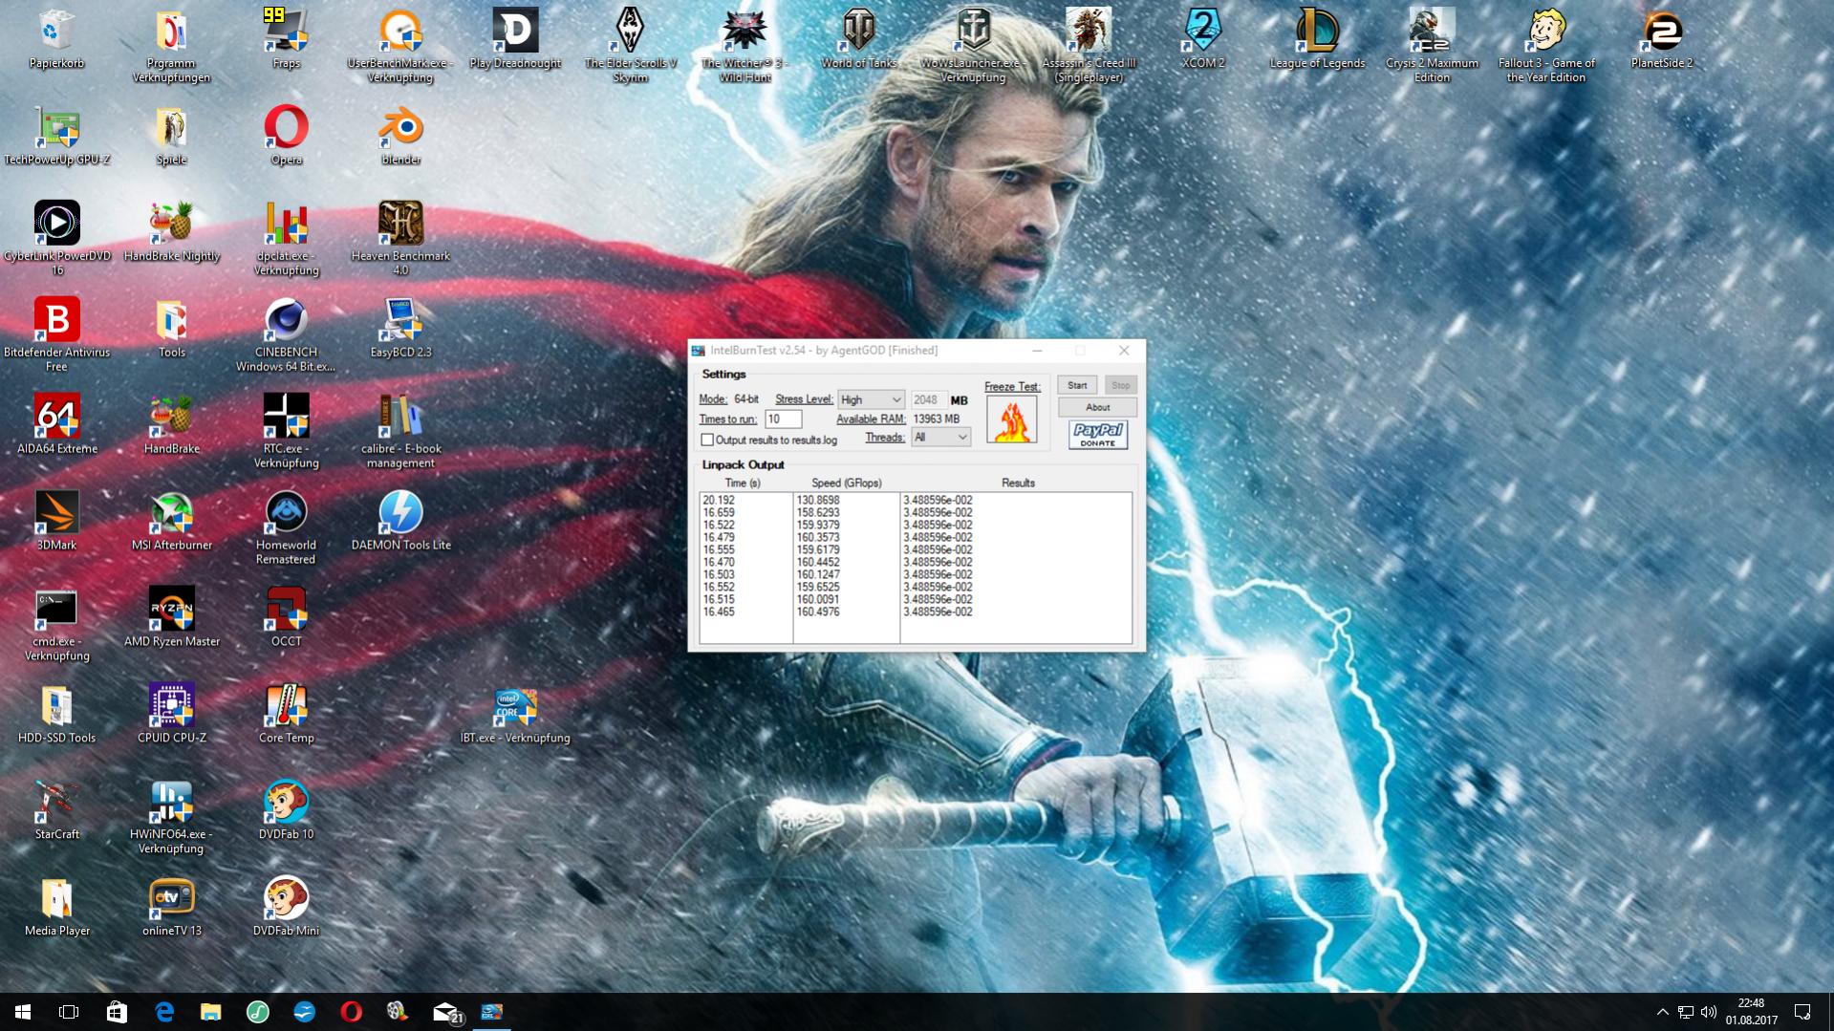Show hidden system tray icons

pyautogui.click(x=1662, y=1012)
